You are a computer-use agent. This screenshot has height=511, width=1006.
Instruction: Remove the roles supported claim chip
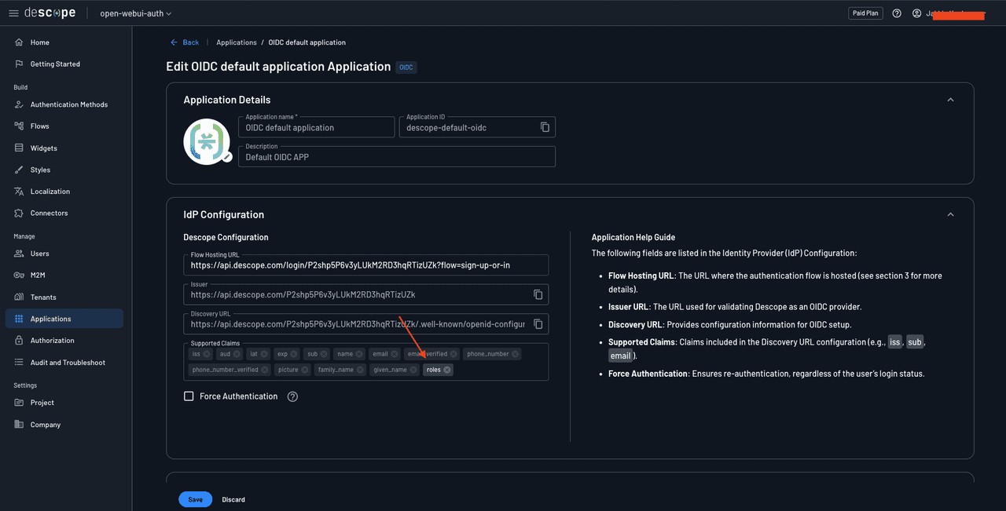[x=448, y=369]
